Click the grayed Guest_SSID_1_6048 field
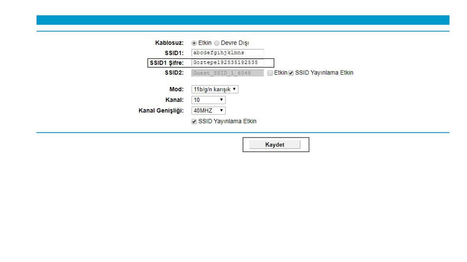This screenshot has width=467, height=262. click(227, 73)
